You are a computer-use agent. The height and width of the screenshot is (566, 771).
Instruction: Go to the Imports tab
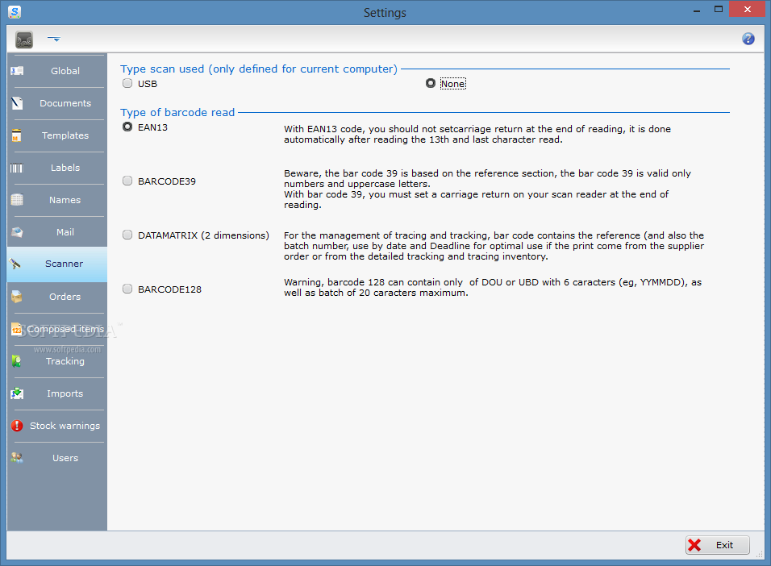coord(57,393)
